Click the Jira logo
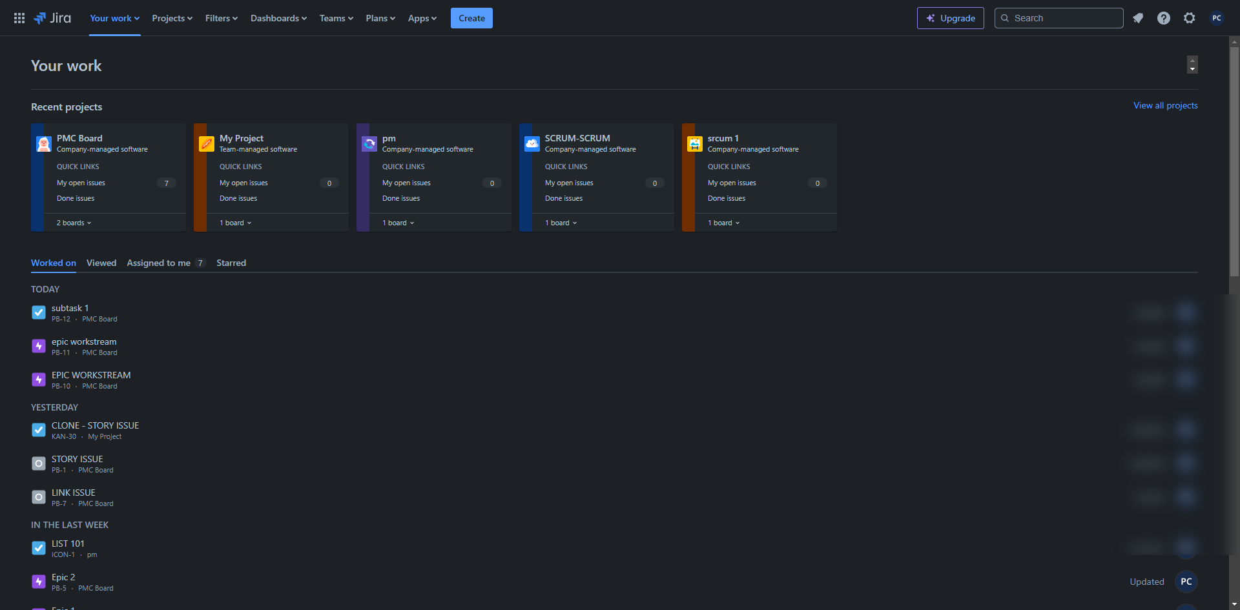Image resolution: width=1240 pixels, height=610 pixels. coord(53,18)
